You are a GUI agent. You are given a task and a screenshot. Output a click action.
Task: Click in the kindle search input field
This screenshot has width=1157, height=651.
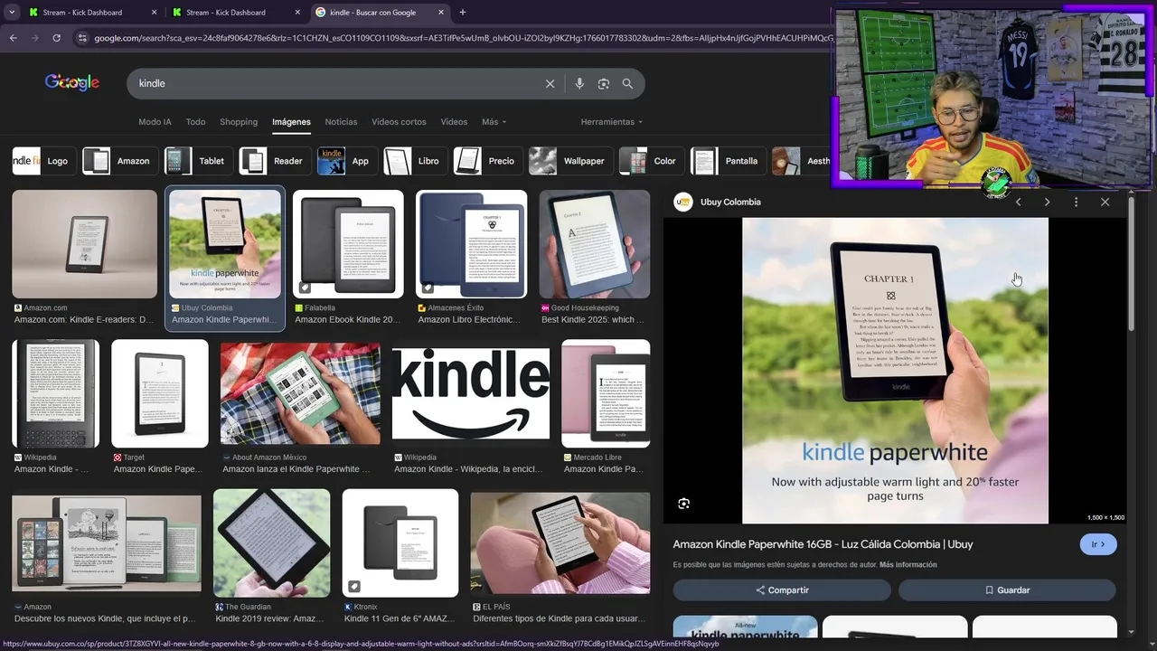[334, 83]
